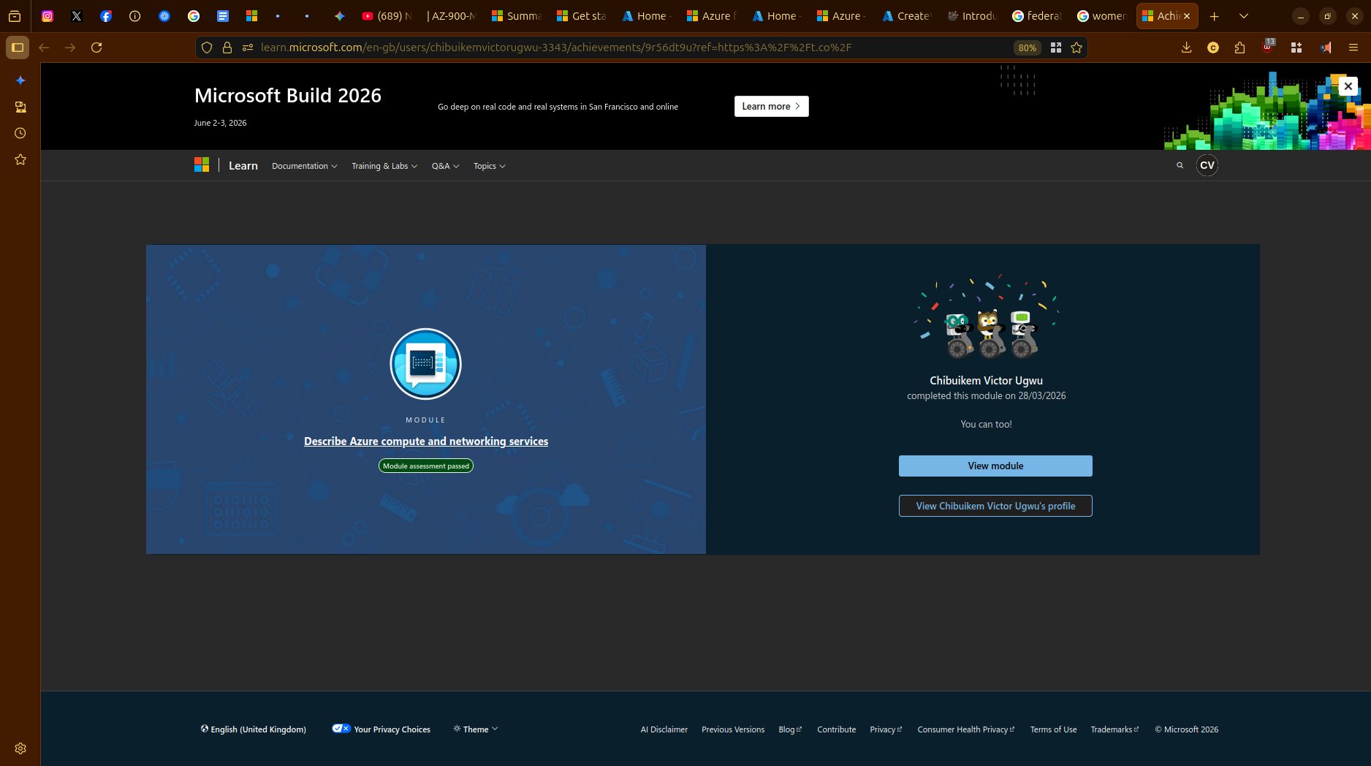
Task: Open the Firefox application menu
Action: tap(1353, 48)
